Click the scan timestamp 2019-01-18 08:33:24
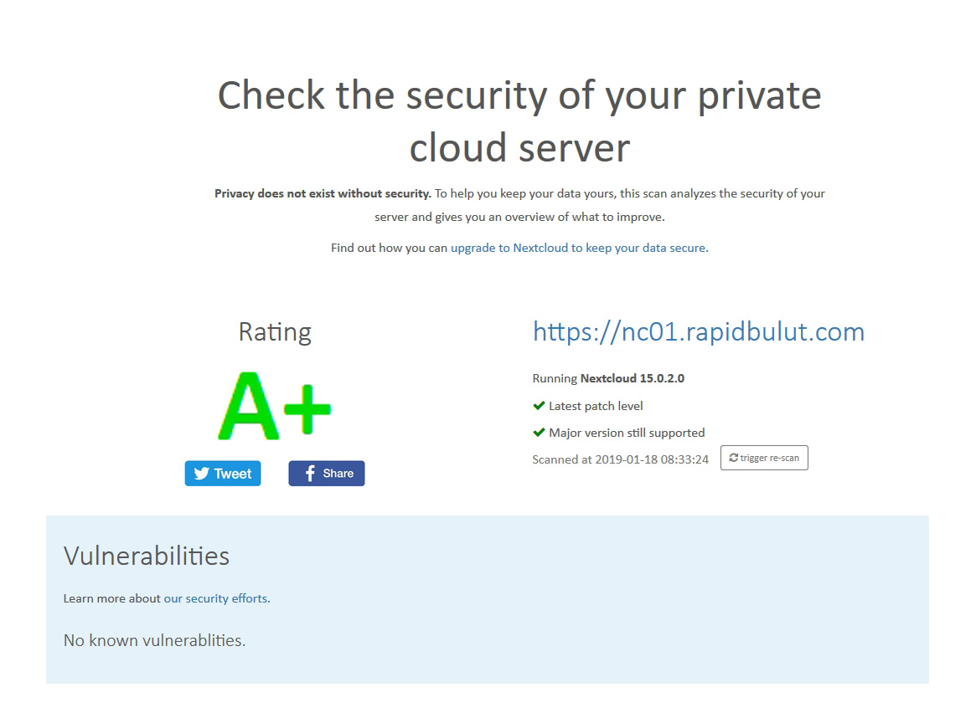Screen dimensions: 976x718 [652, 460]
